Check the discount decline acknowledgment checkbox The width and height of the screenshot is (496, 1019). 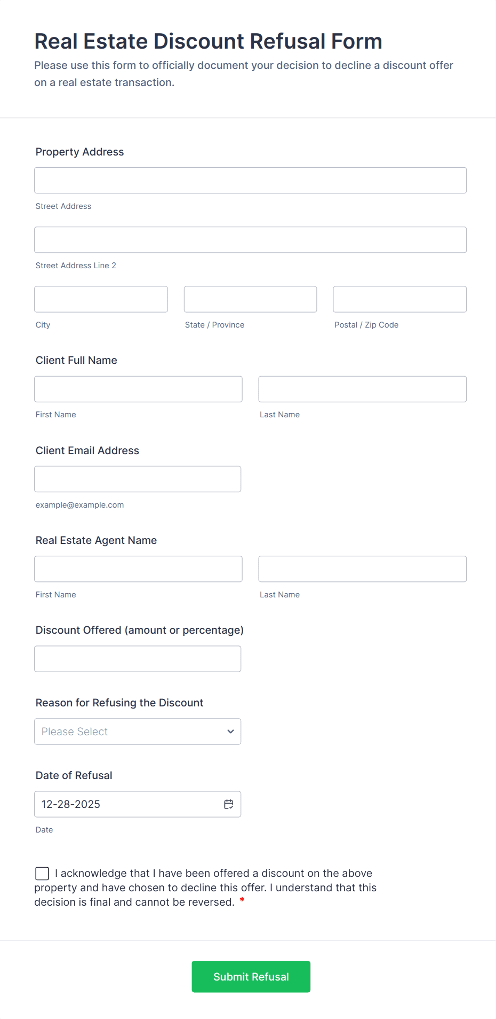coord(42,873)
